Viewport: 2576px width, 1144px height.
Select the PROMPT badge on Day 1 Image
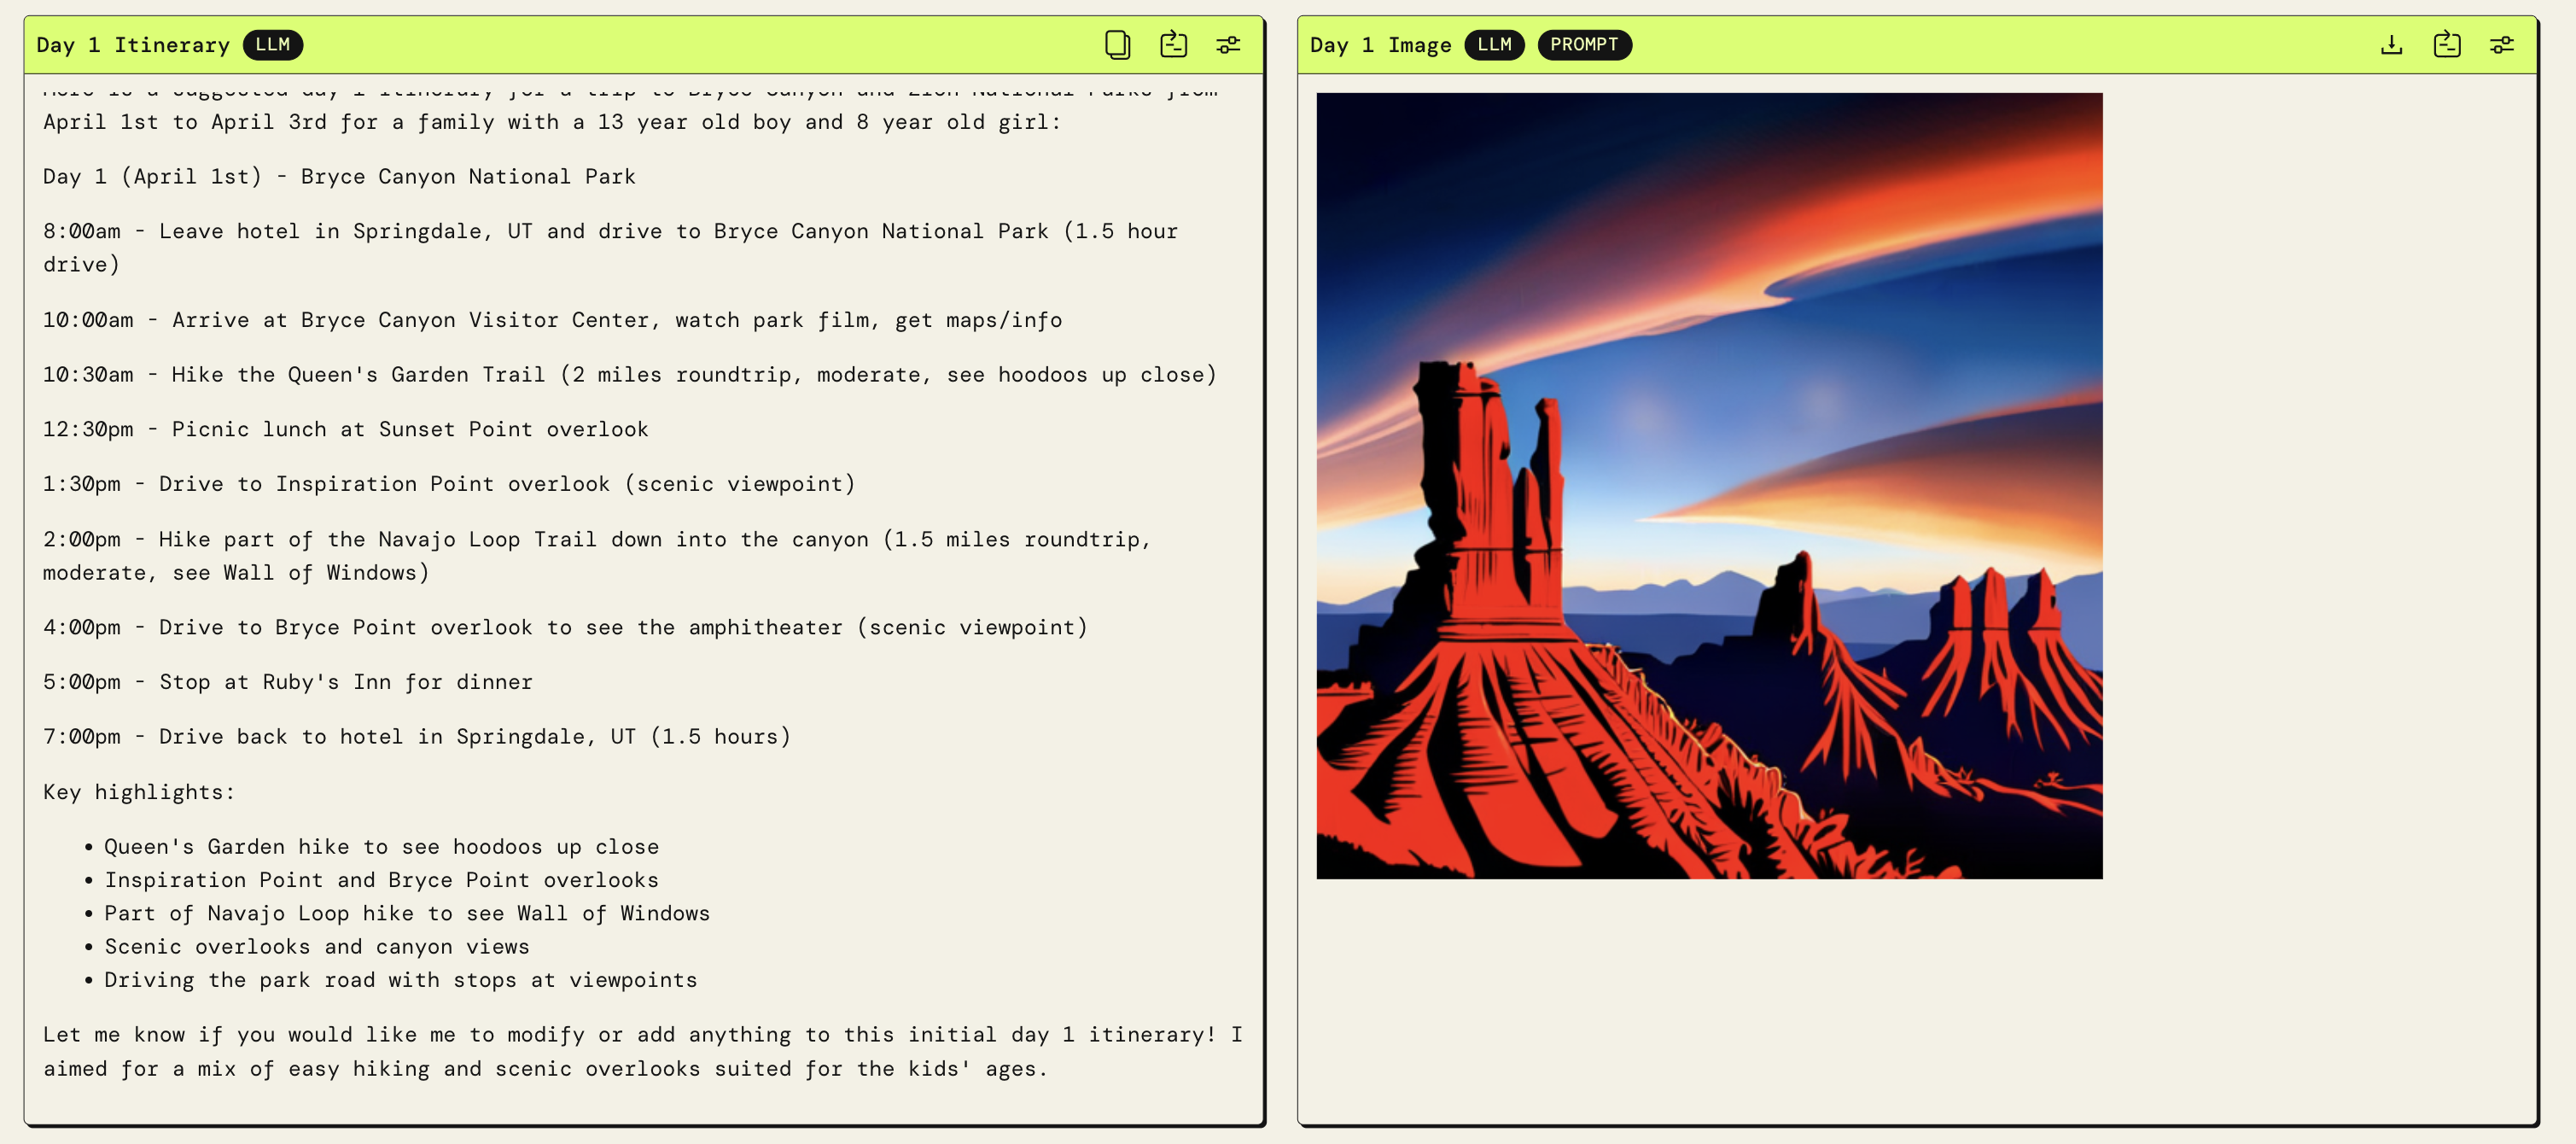[1583, 45]
